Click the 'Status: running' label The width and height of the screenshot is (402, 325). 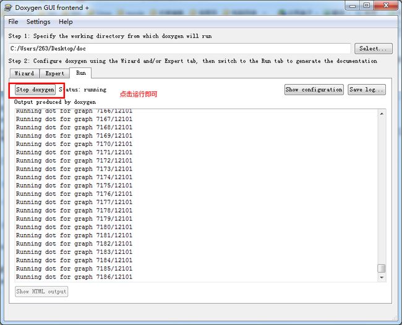pyautogui.click(x=82, y=90)
